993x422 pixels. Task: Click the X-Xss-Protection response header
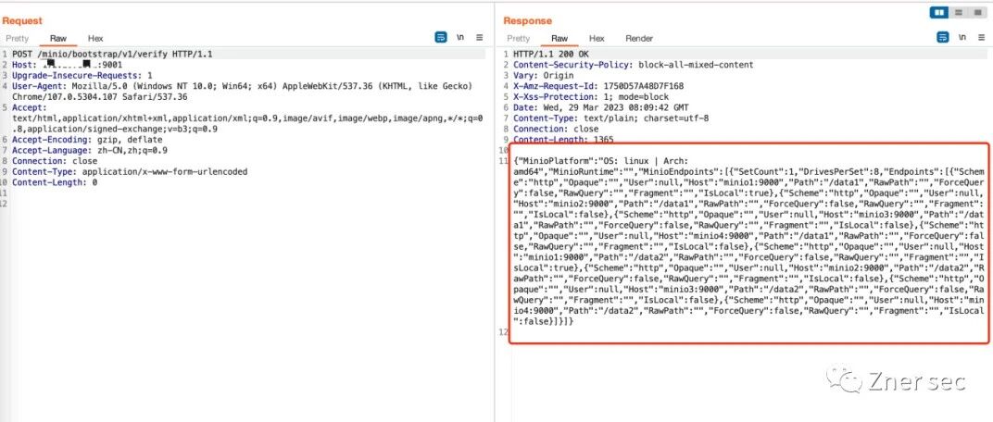[x=591, y=96]
